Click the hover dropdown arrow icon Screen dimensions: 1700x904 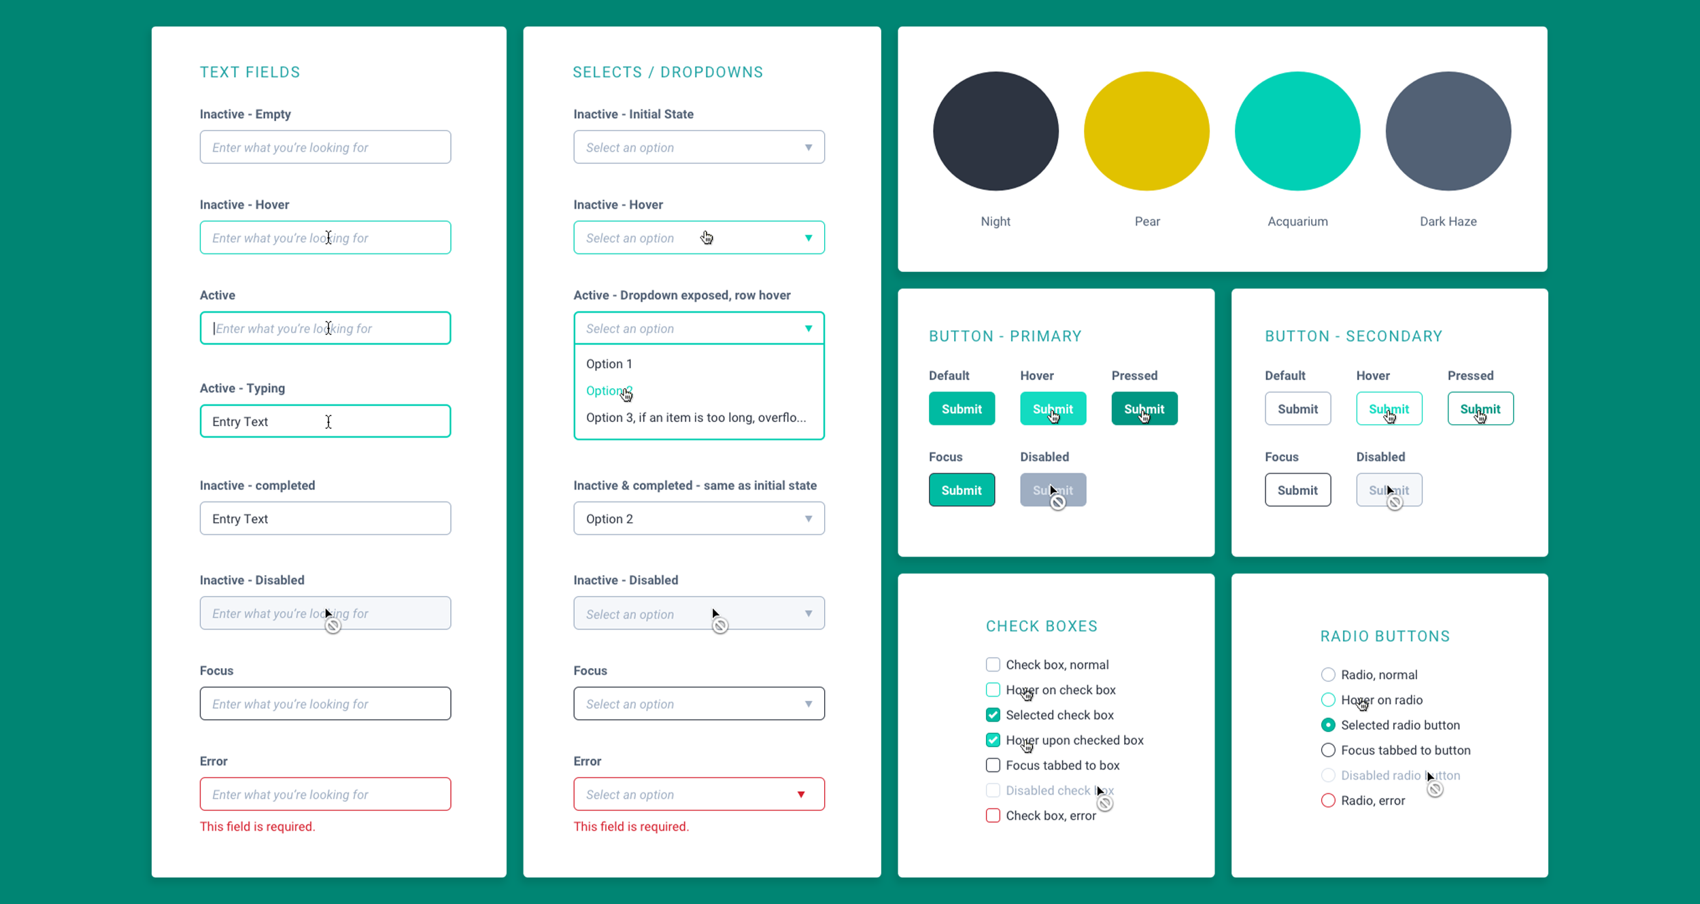click(x=807, y=237)
